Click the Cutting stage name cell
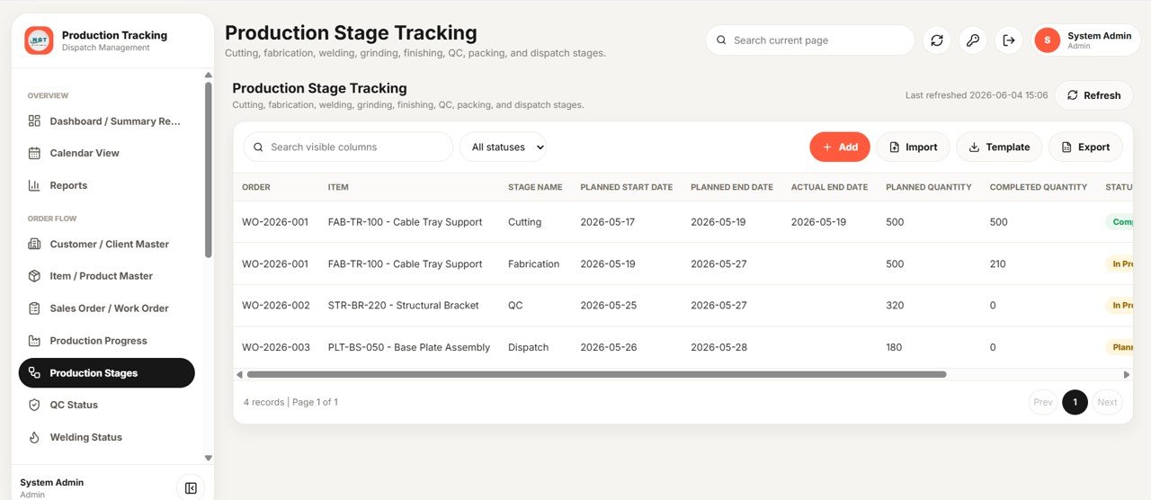 (524, 222)
